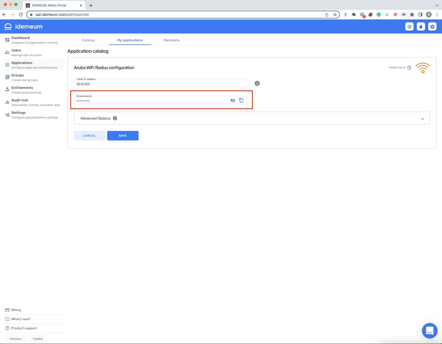The image size is (442, 344).
Task: Open the tab list dropdown arrow
Action: click(x=437, y=5)
